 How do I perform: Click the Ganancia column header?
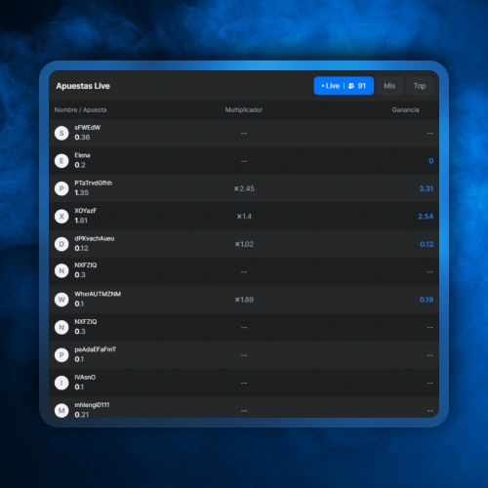tap(405, 110)
